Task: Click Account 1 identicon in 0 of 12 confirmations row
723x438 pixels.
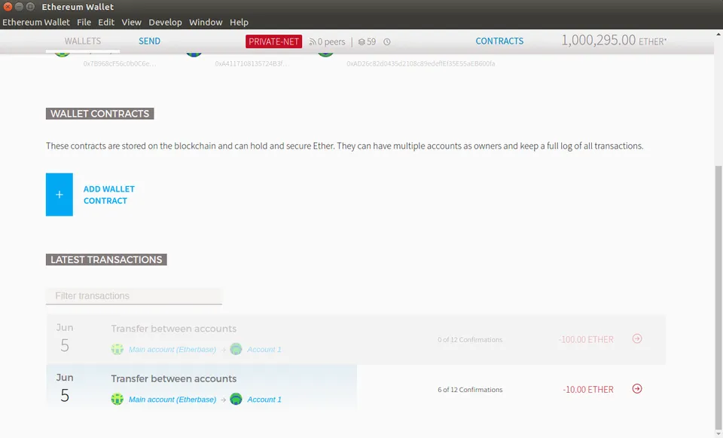Action: click(x=236, y=349)
